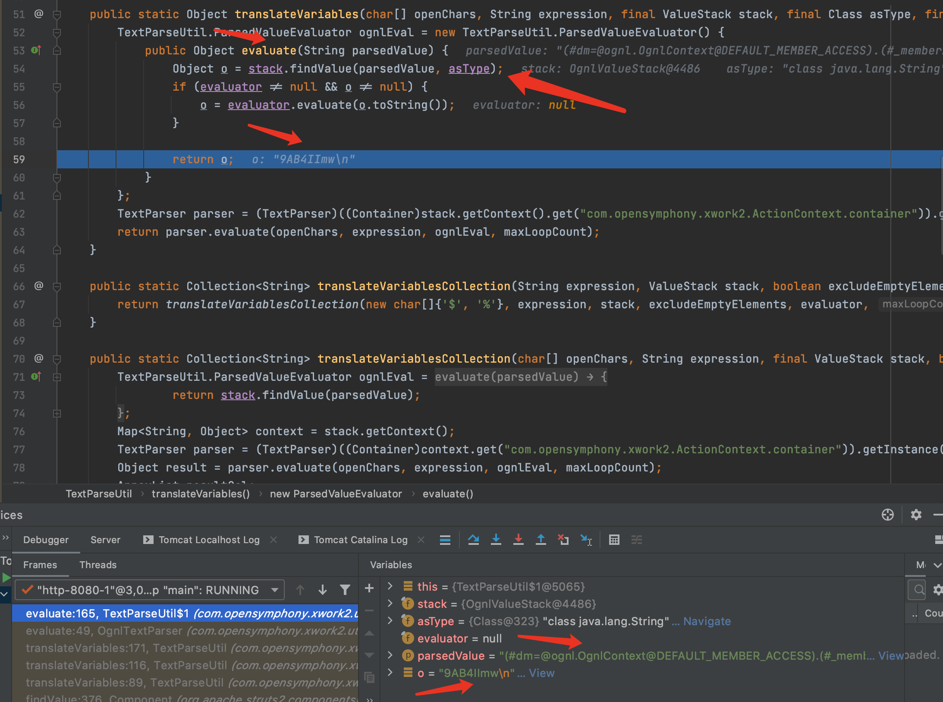Click the @ gutter marker on line 66
This screenshot has height=702, width=943.
(38, 286)
